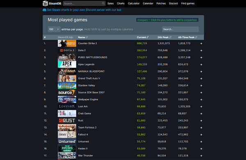This screenshot has width=246, height=160.
Task: Click the Most played games heading
Action: [x=68, y=20]
